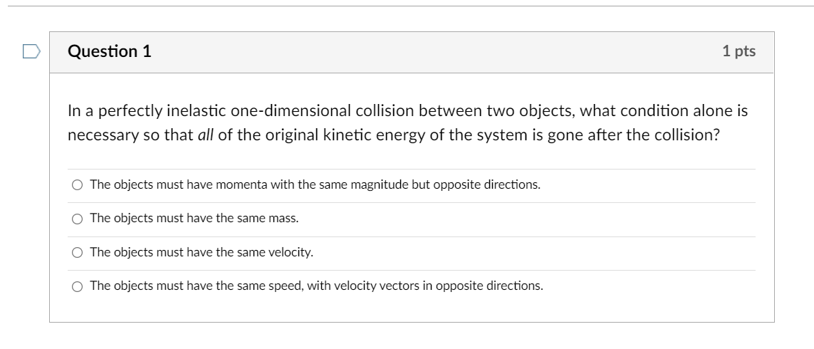Click the word "velocity" in the third answer
Screen dimensions: 814x349
click(291, 252)
